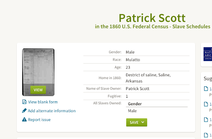Click the 1860 Federal Census Slave Schedules subtitle
This screenshot has width=212, height=139.
tap(153, 26)
